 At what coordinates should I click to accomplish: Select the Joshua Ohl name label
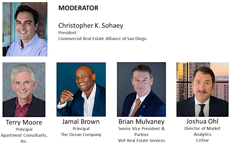pos(203,121)
